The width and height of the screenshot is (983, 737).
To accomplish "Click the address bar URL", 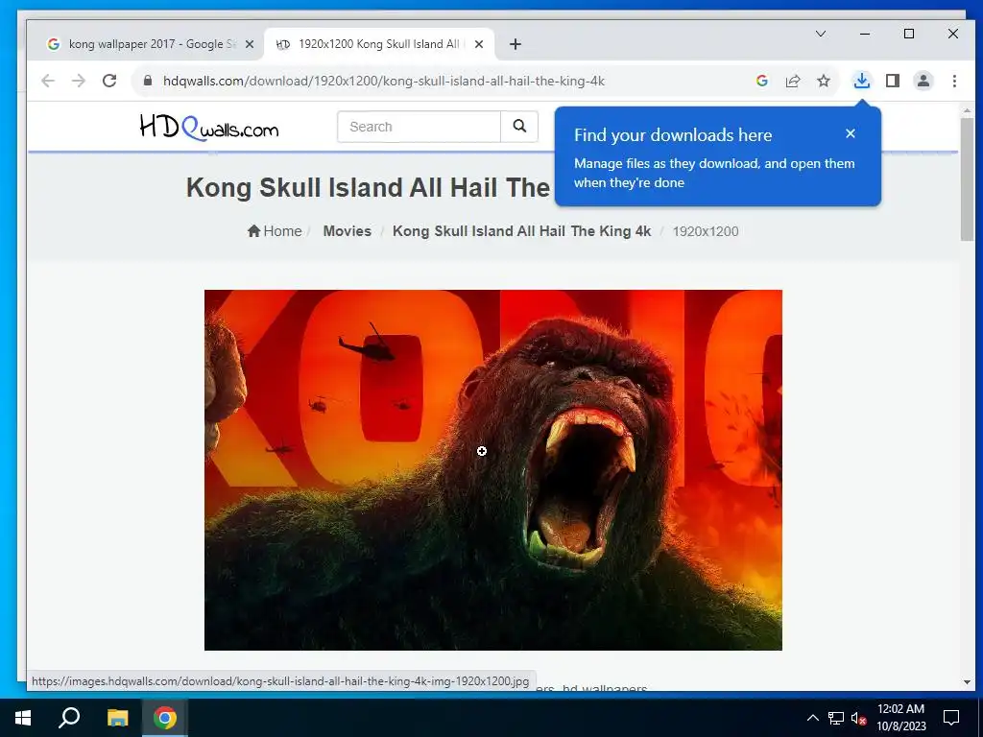I will [x=384, y=81].
